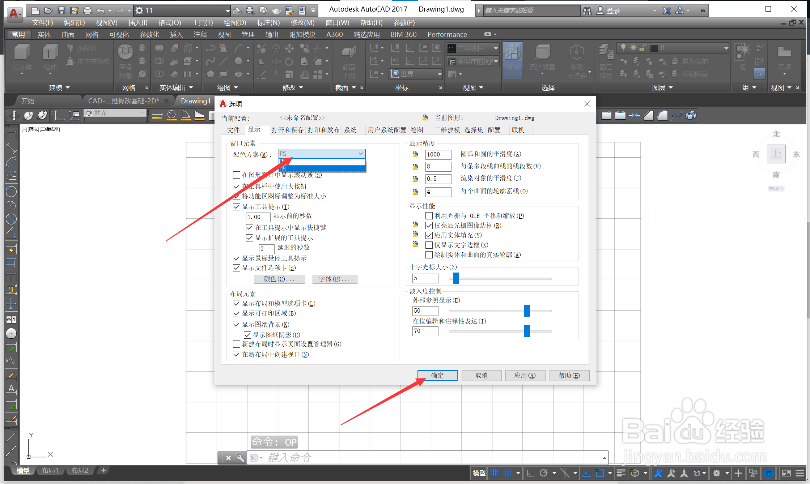
Task: Open the 标注(N) menu
Action: pos(268,23)
